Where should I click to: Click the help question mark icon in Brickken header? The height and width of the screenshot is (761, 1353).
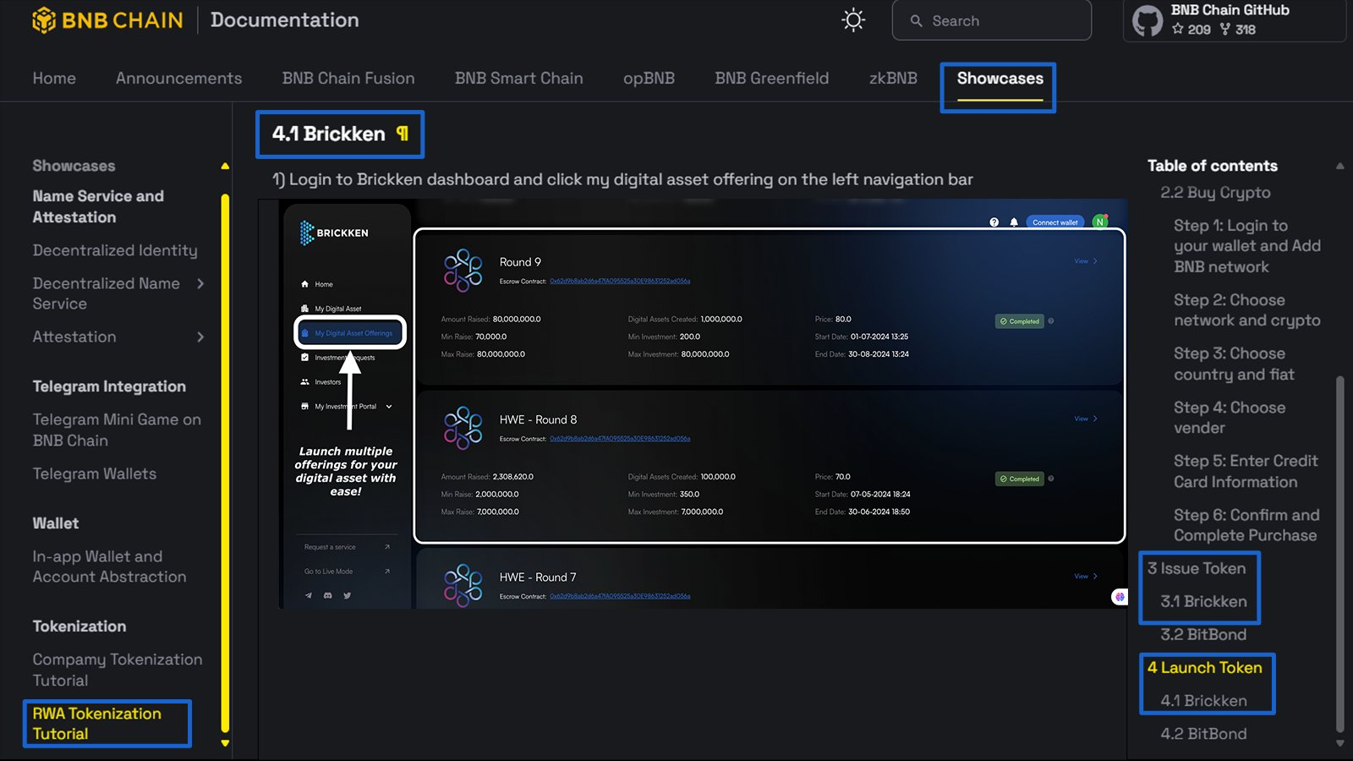[x=994, y=222]
